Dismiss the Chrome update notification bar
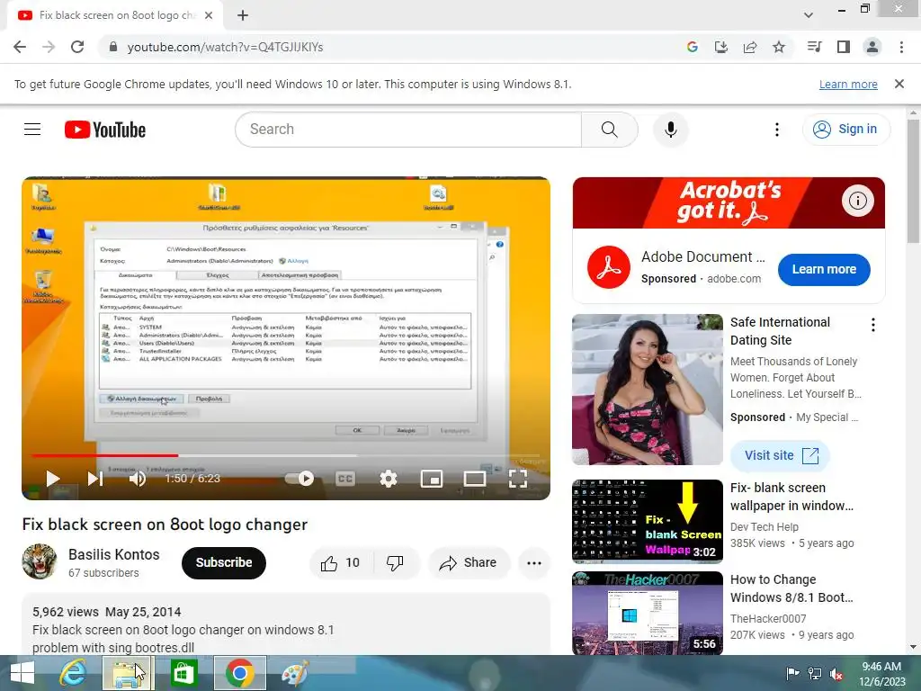 click(x=899, y=84)
